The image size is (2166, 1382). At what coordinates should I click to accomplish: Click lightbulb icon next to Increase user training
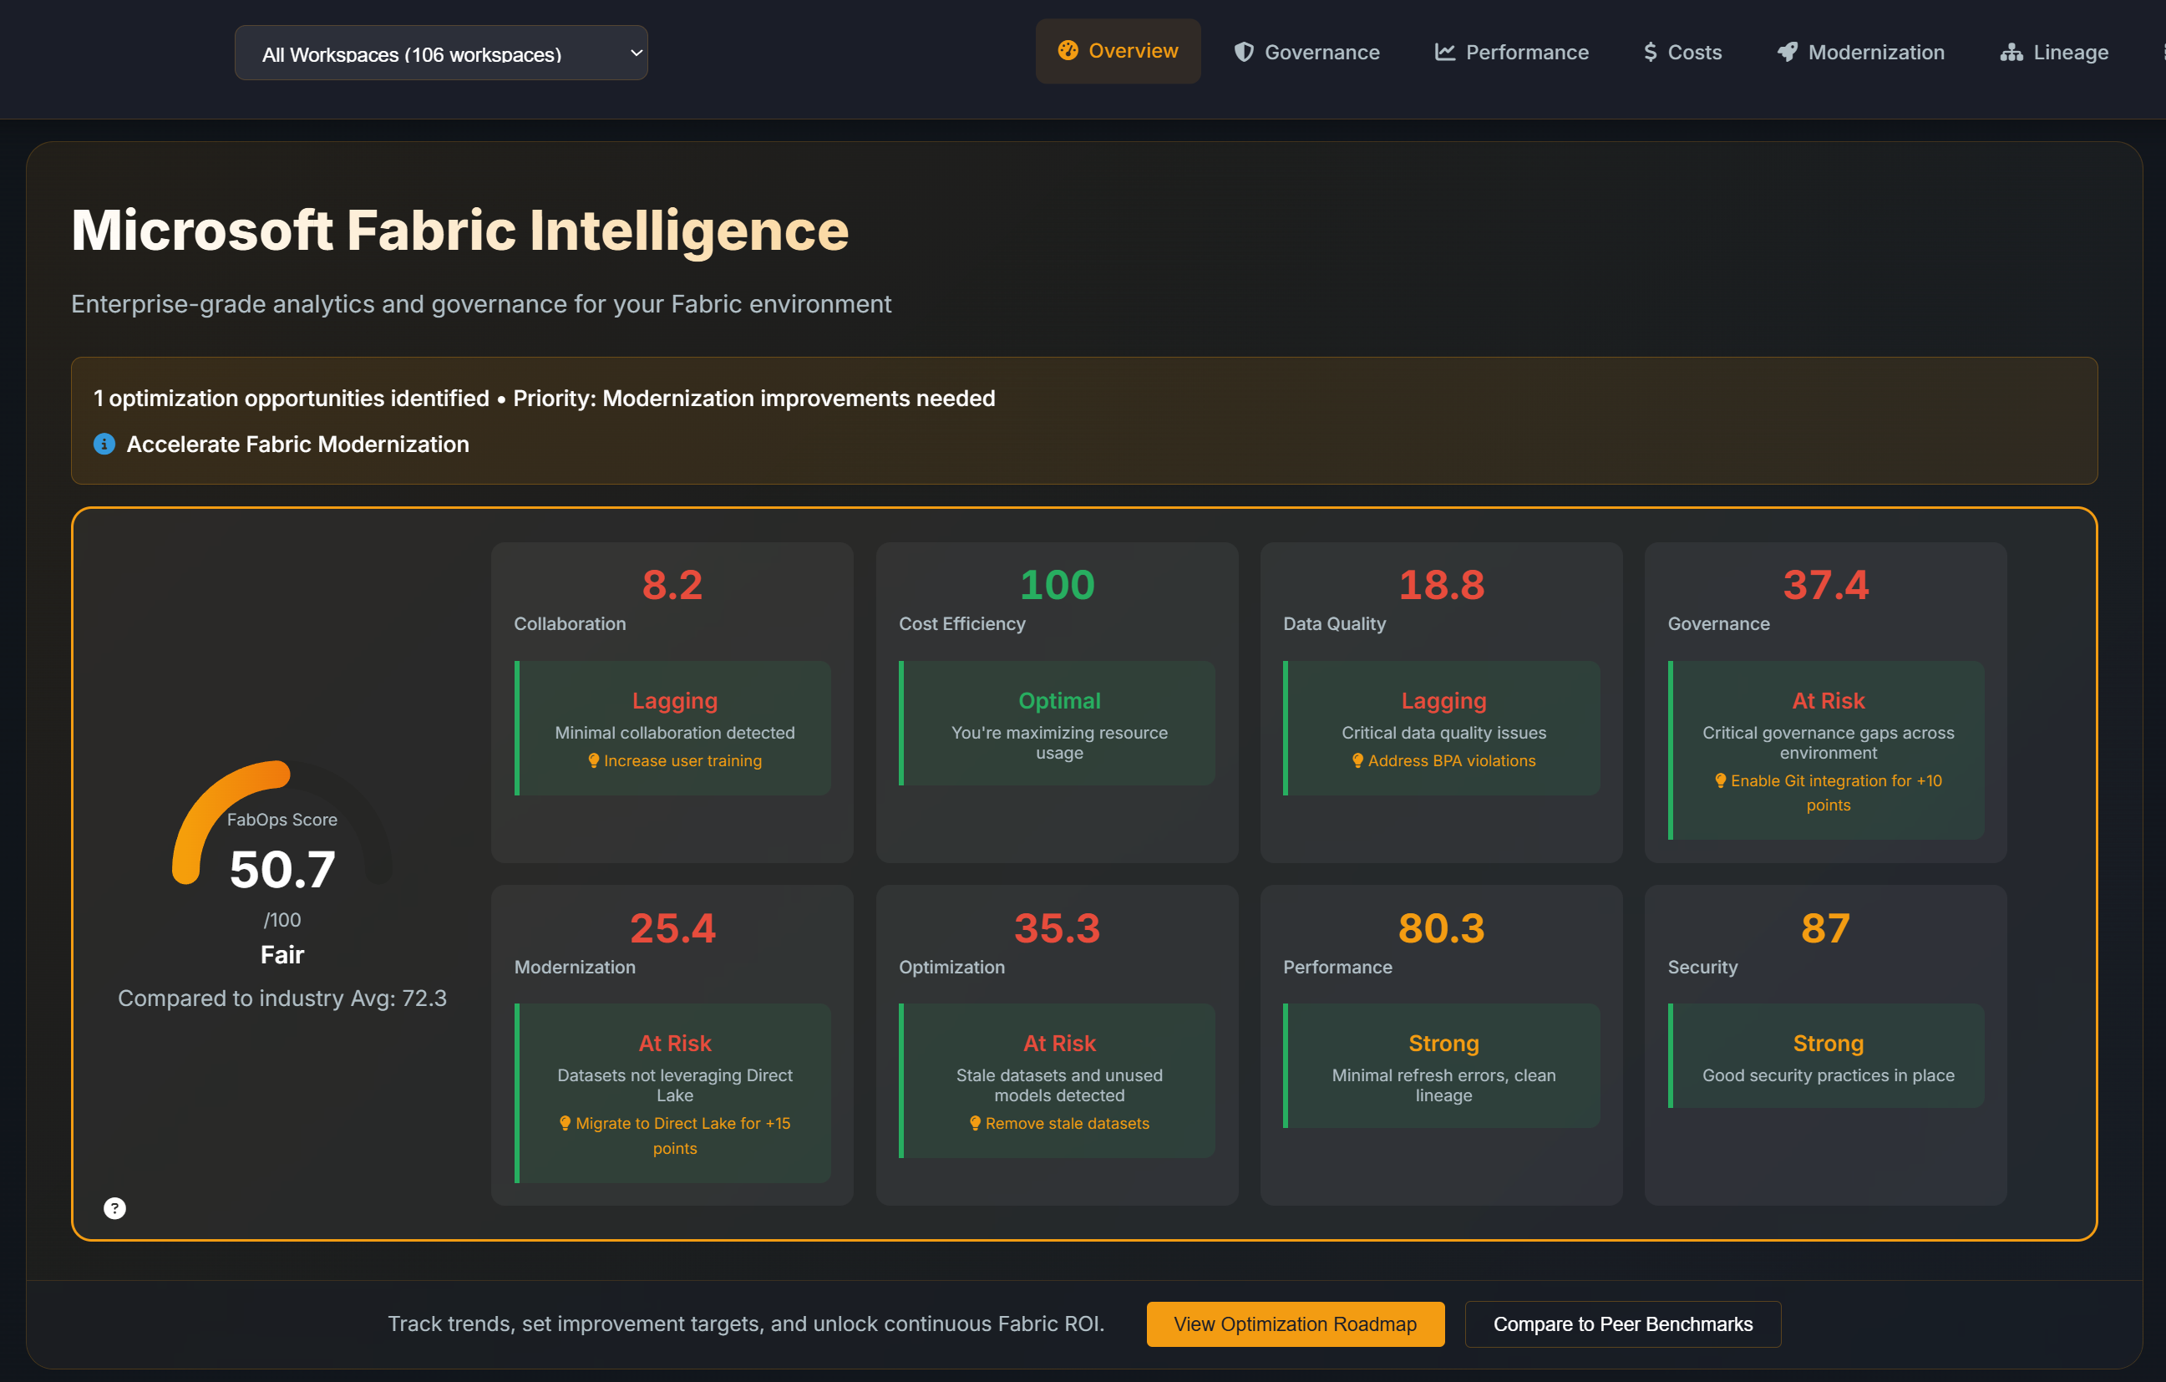[x=593, y=760]
